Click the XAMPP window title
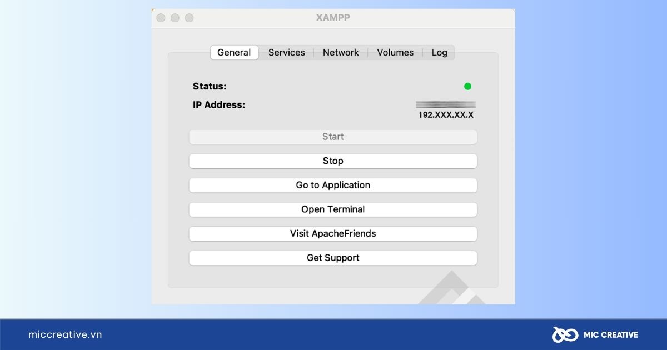The image size is (667, 350). [x=333, y=18]
